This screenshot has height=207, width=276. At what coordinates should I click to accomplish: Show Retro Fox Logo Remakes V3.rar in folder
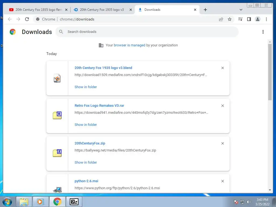point(86,125)
